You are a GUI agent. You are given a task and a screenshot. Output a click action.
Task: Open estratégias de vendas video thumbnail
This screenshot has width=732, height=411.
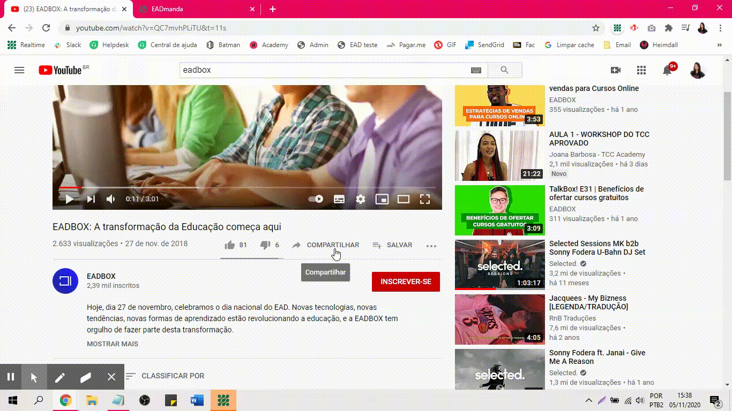click(500, 105)
